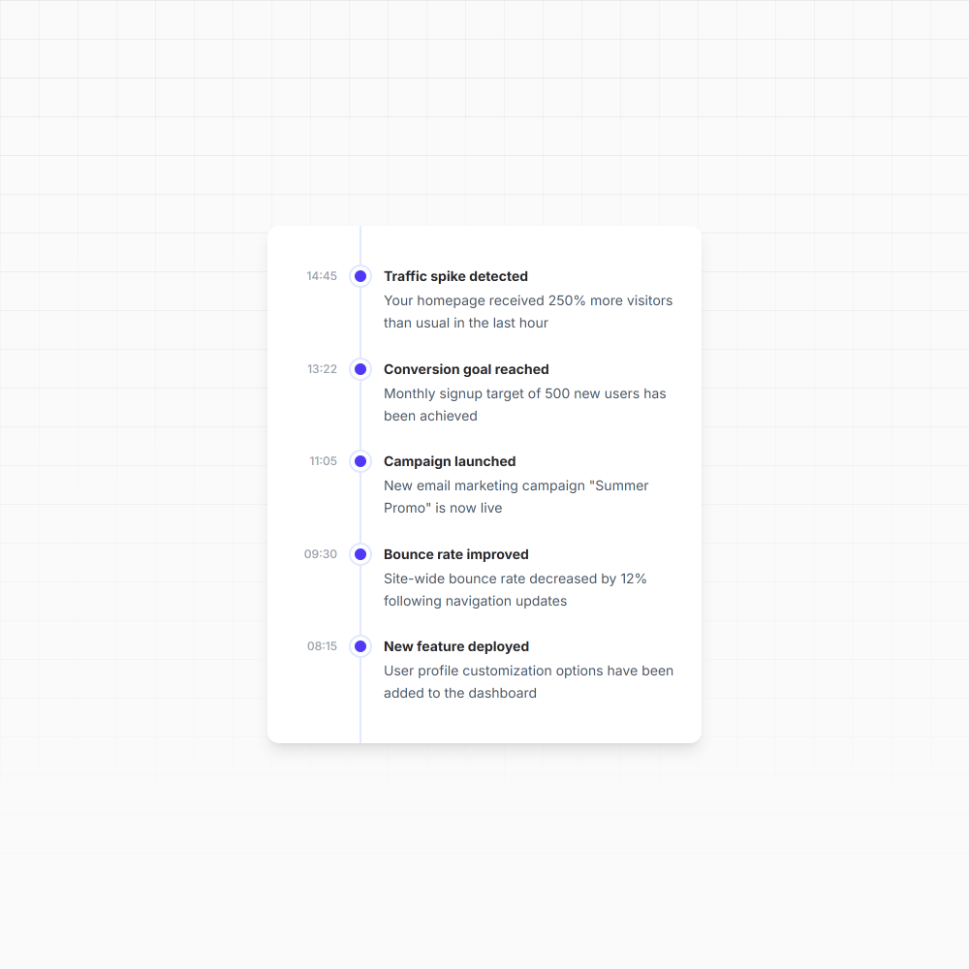Open the Conversion goal reached heading
Viewport: 969px width, 969px height.
coord(466,369)
